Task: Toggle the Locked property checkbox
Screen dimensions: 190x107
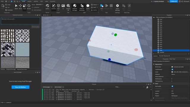Action: click(x=172, y=91)
